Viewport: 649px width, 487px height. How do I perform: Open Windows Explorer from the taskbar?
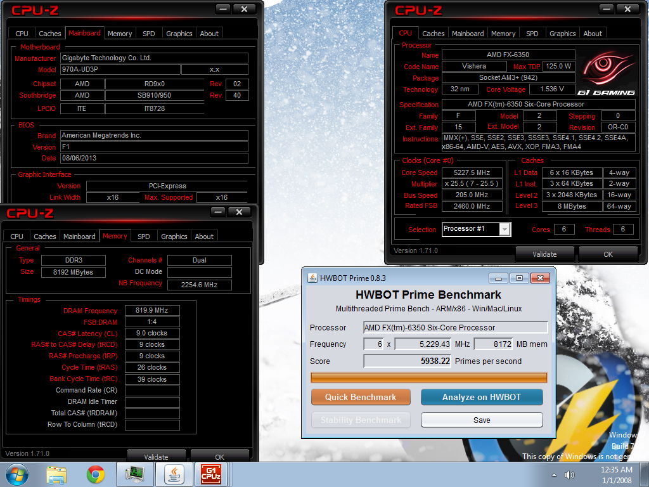tap(56, 475)
